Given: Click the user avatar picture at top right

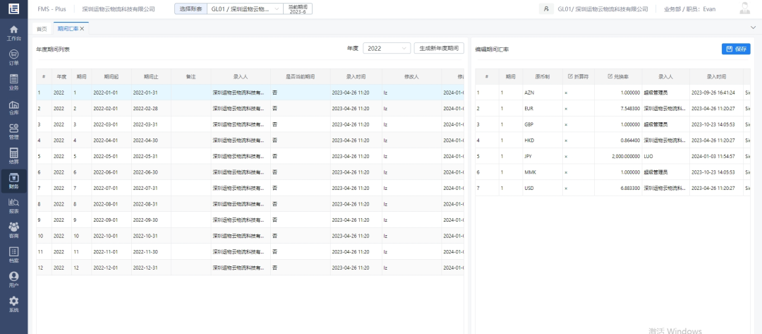Looking at the screenshot, I should (x=744, y=8).
